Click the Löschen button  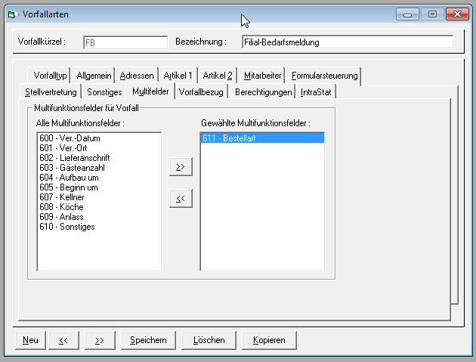[x=209, y=340]
